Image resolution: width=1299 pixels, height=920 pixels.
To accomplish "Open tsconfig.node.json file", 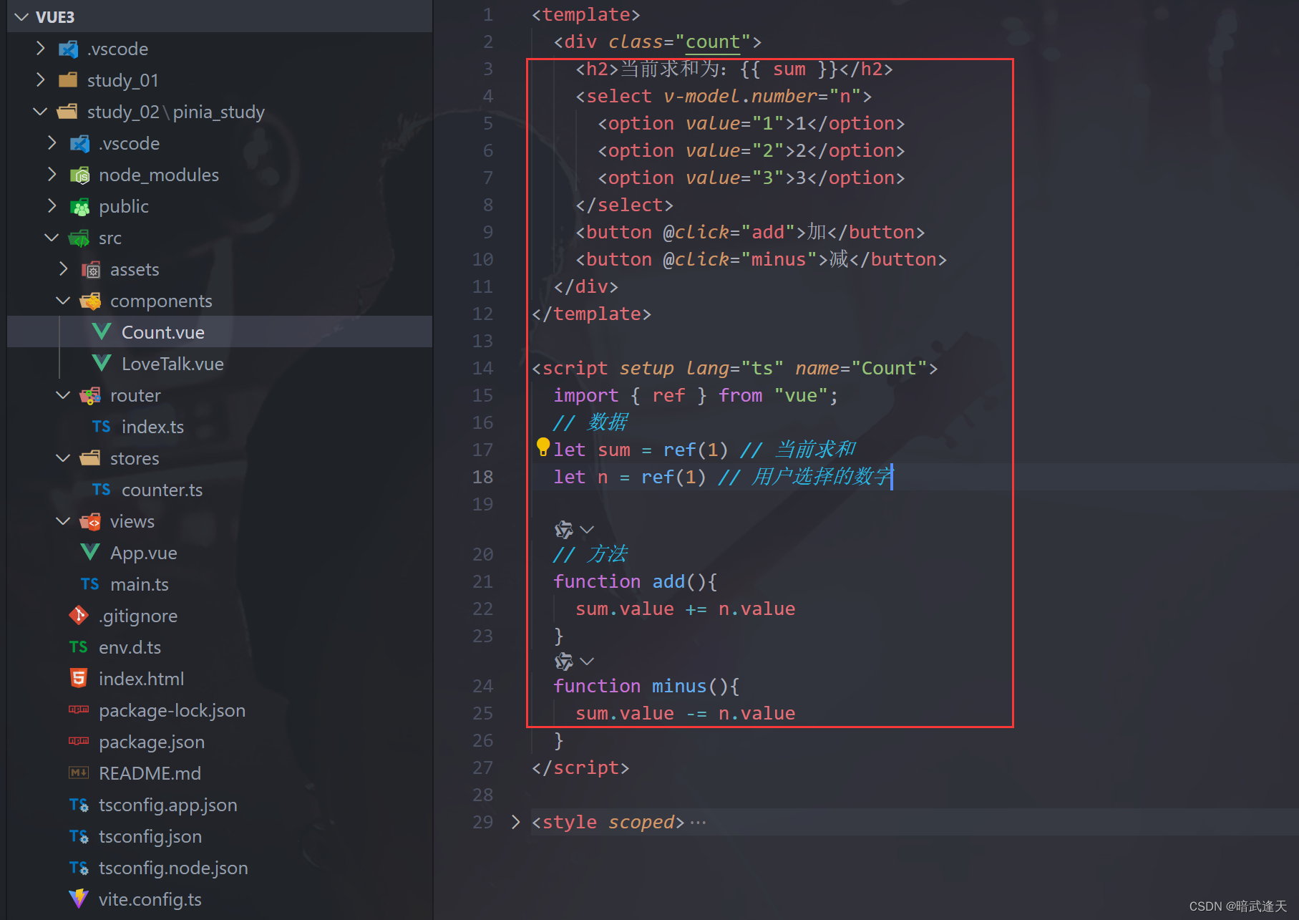I will (219, 867).
